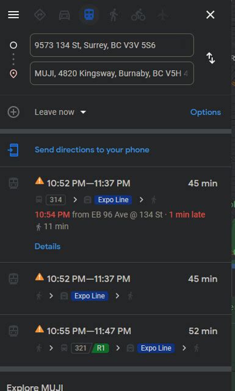Viewport: 235px width, 391px height.
Task: Select the transit travel mode
Action: click(89, 15)
